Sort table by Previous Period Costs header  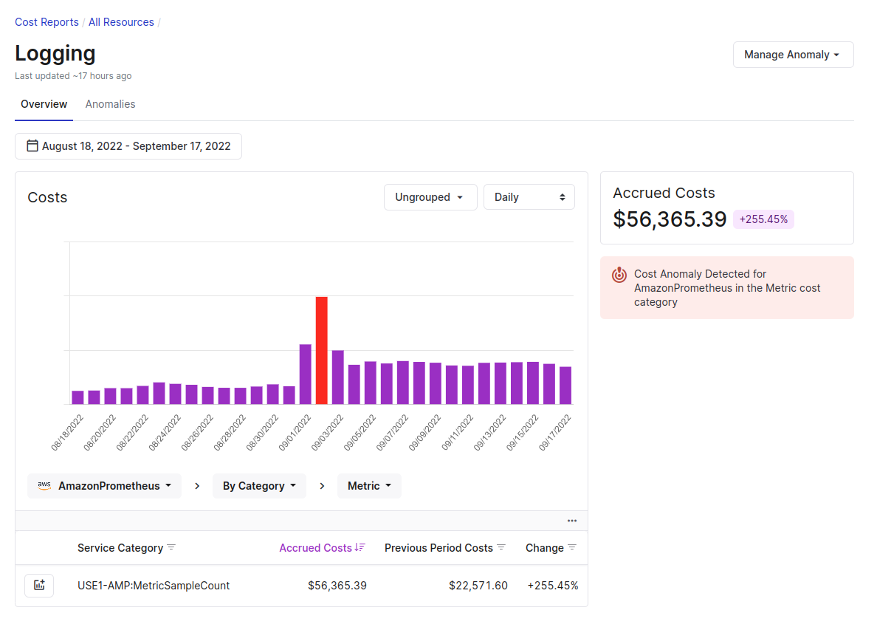click(x=438, y=548)
